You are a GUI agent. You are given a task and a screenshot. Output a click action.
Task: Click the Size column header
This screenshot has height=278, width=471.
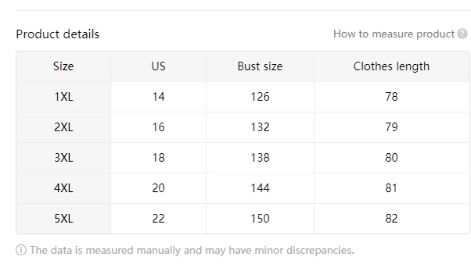[63, 66]
